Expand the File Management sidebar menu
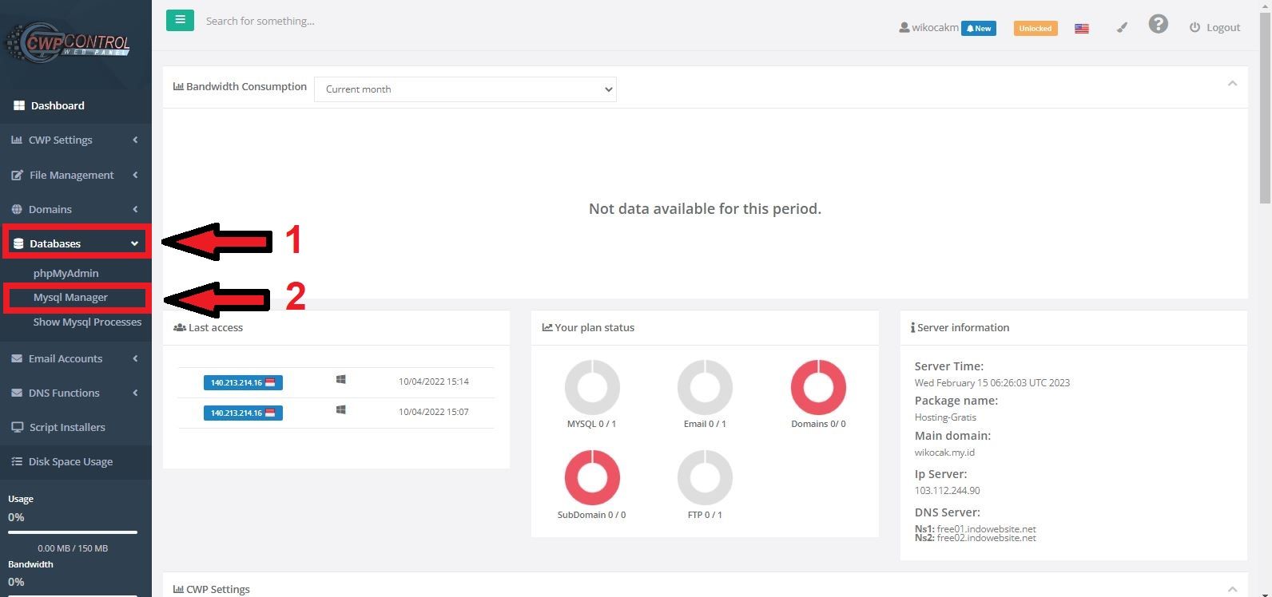The height and width of the screenshot is (597, 1272). 75,175
